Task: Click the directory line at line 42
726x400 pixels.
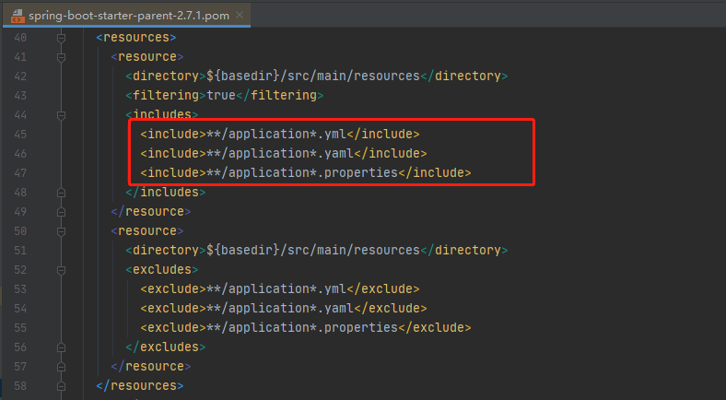Action: 317,76
